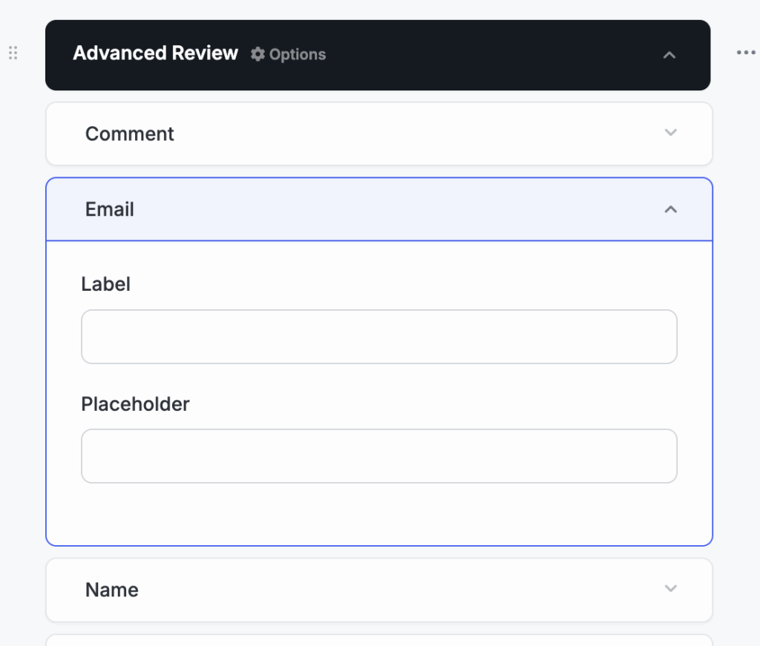Focus the Placeholder text input box
The width and height of the screenshot is (760, 646).
[379, 456]
